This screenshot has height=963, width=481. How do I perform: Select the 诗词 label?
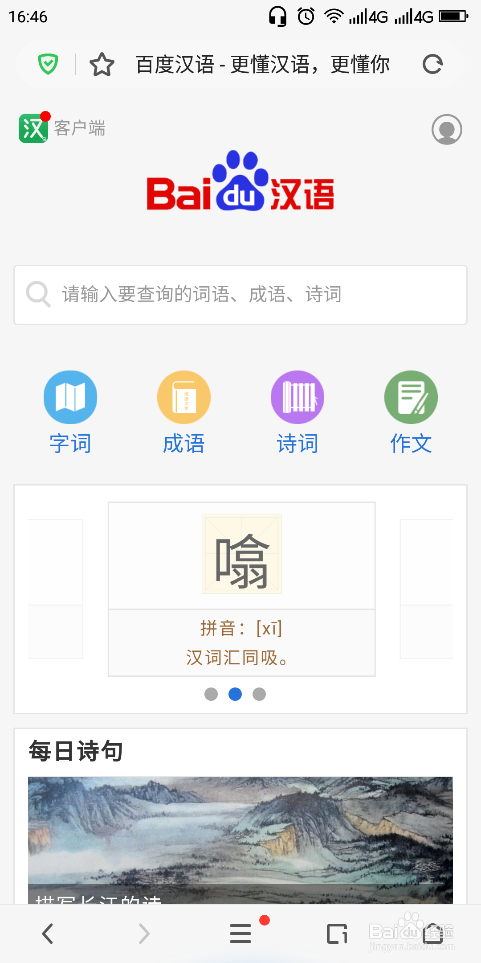click(298, 444)
